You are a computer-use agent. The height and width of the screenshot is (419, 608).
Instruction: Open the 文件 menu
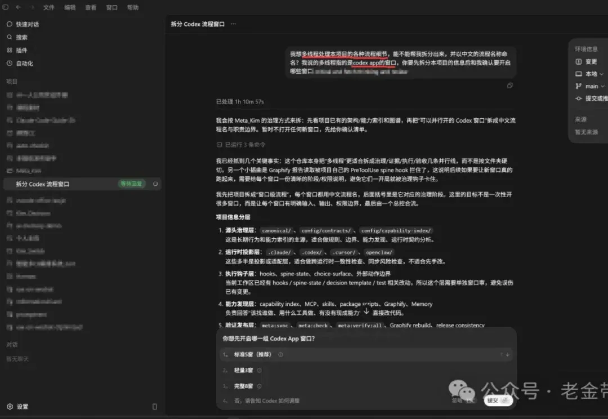(49, 7)
